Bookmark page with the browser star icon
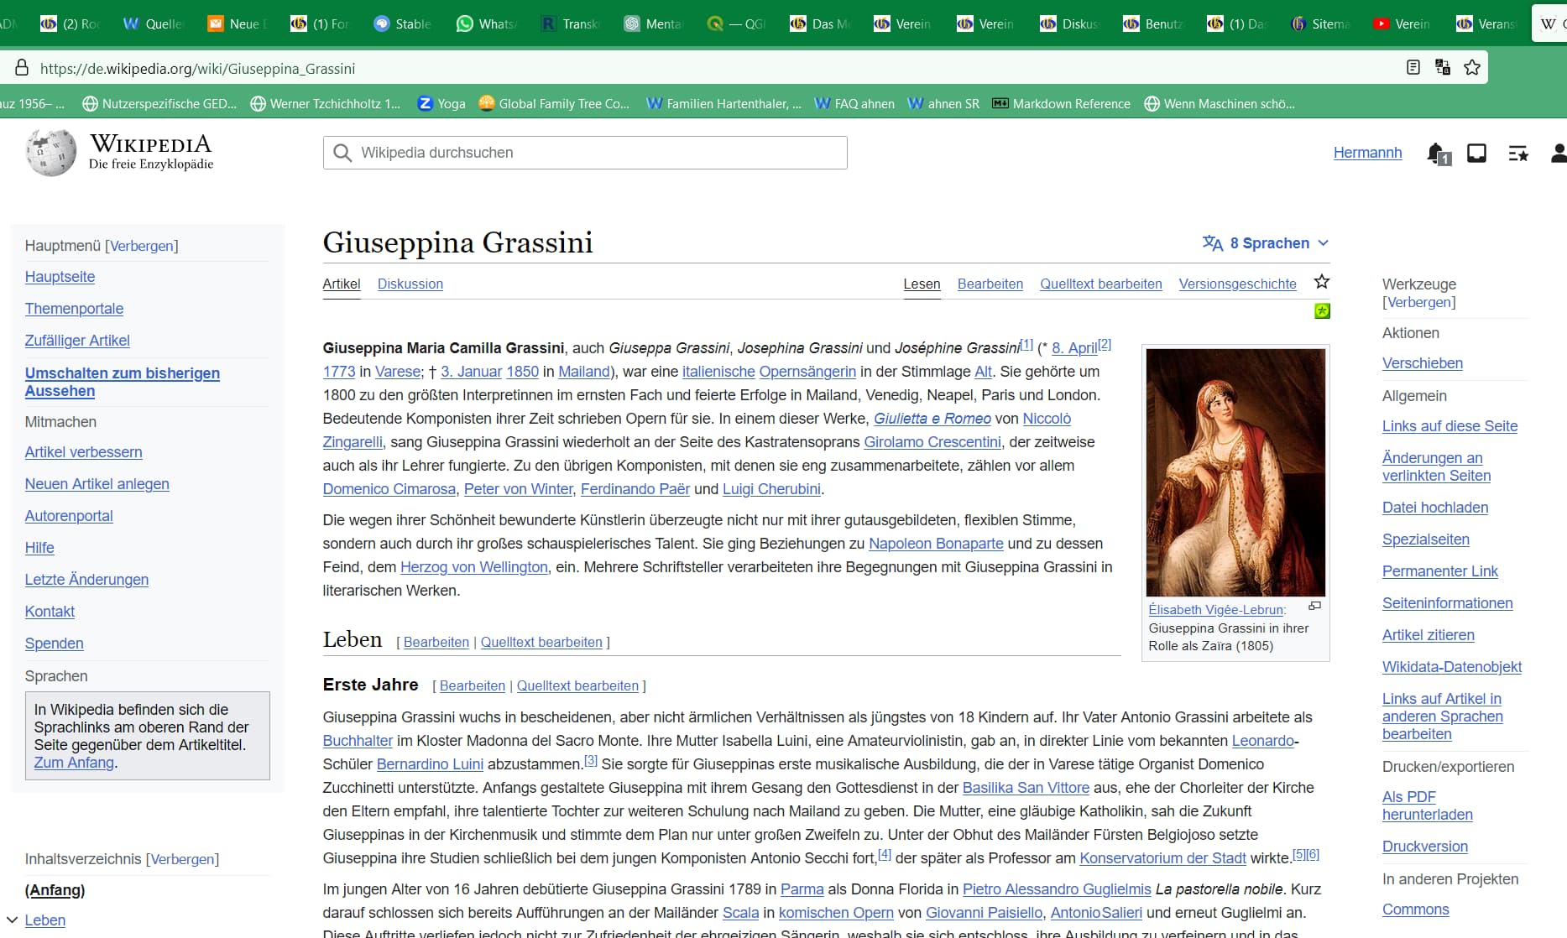The image size is (1567, 938). [1472, 67]
